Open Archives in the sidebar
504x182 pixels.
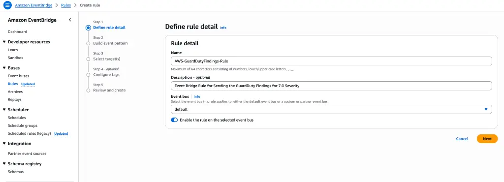click(15, 92)
